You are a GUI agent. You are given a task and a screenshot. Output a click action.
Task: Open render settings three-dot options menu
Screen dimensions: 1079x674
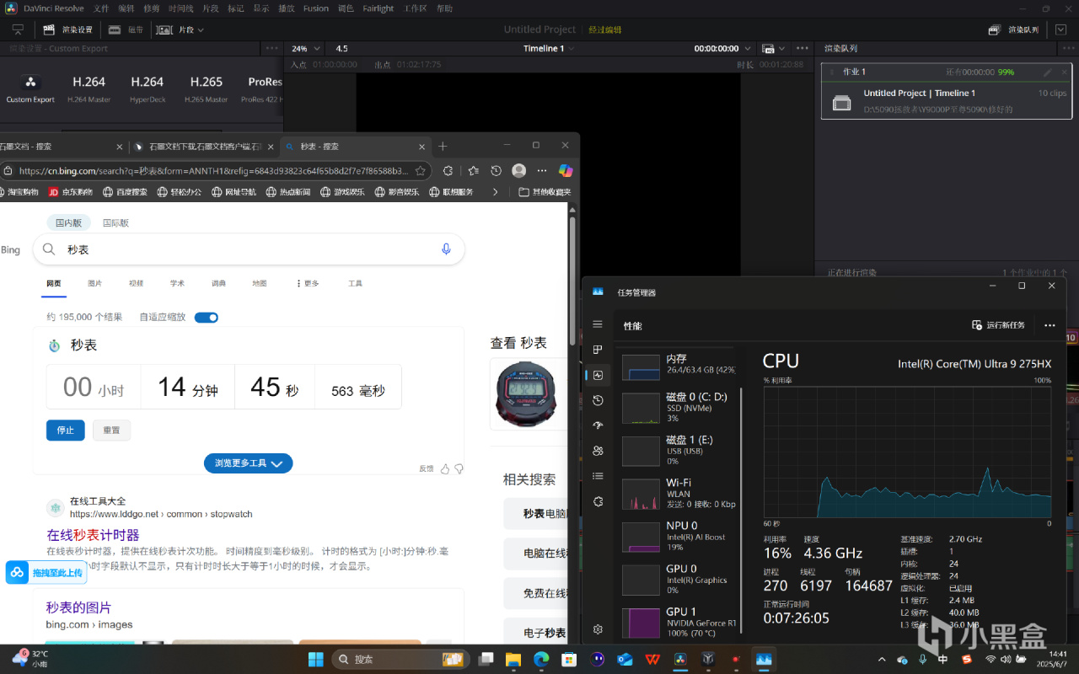(272, 48)
